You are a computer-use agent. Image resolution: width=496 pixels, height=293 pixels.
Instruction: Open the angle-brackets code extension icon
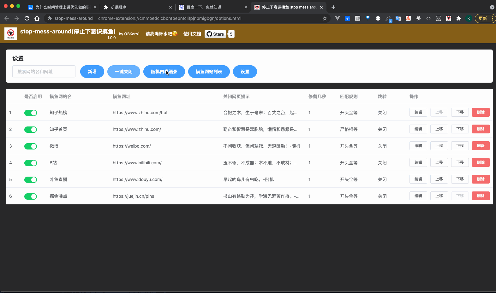click(428, 18)
